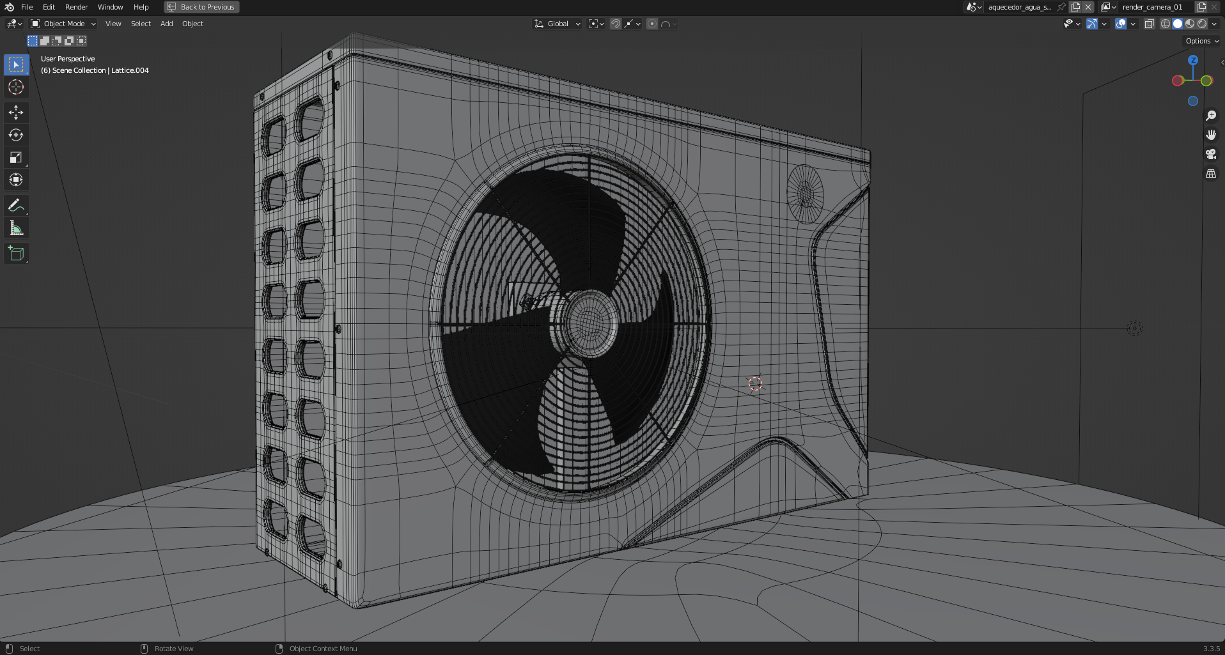1225x655 pixels.
Task: Open the Global transform orientation dropdown
Action: pyautogui.click(x=558, y=24)
